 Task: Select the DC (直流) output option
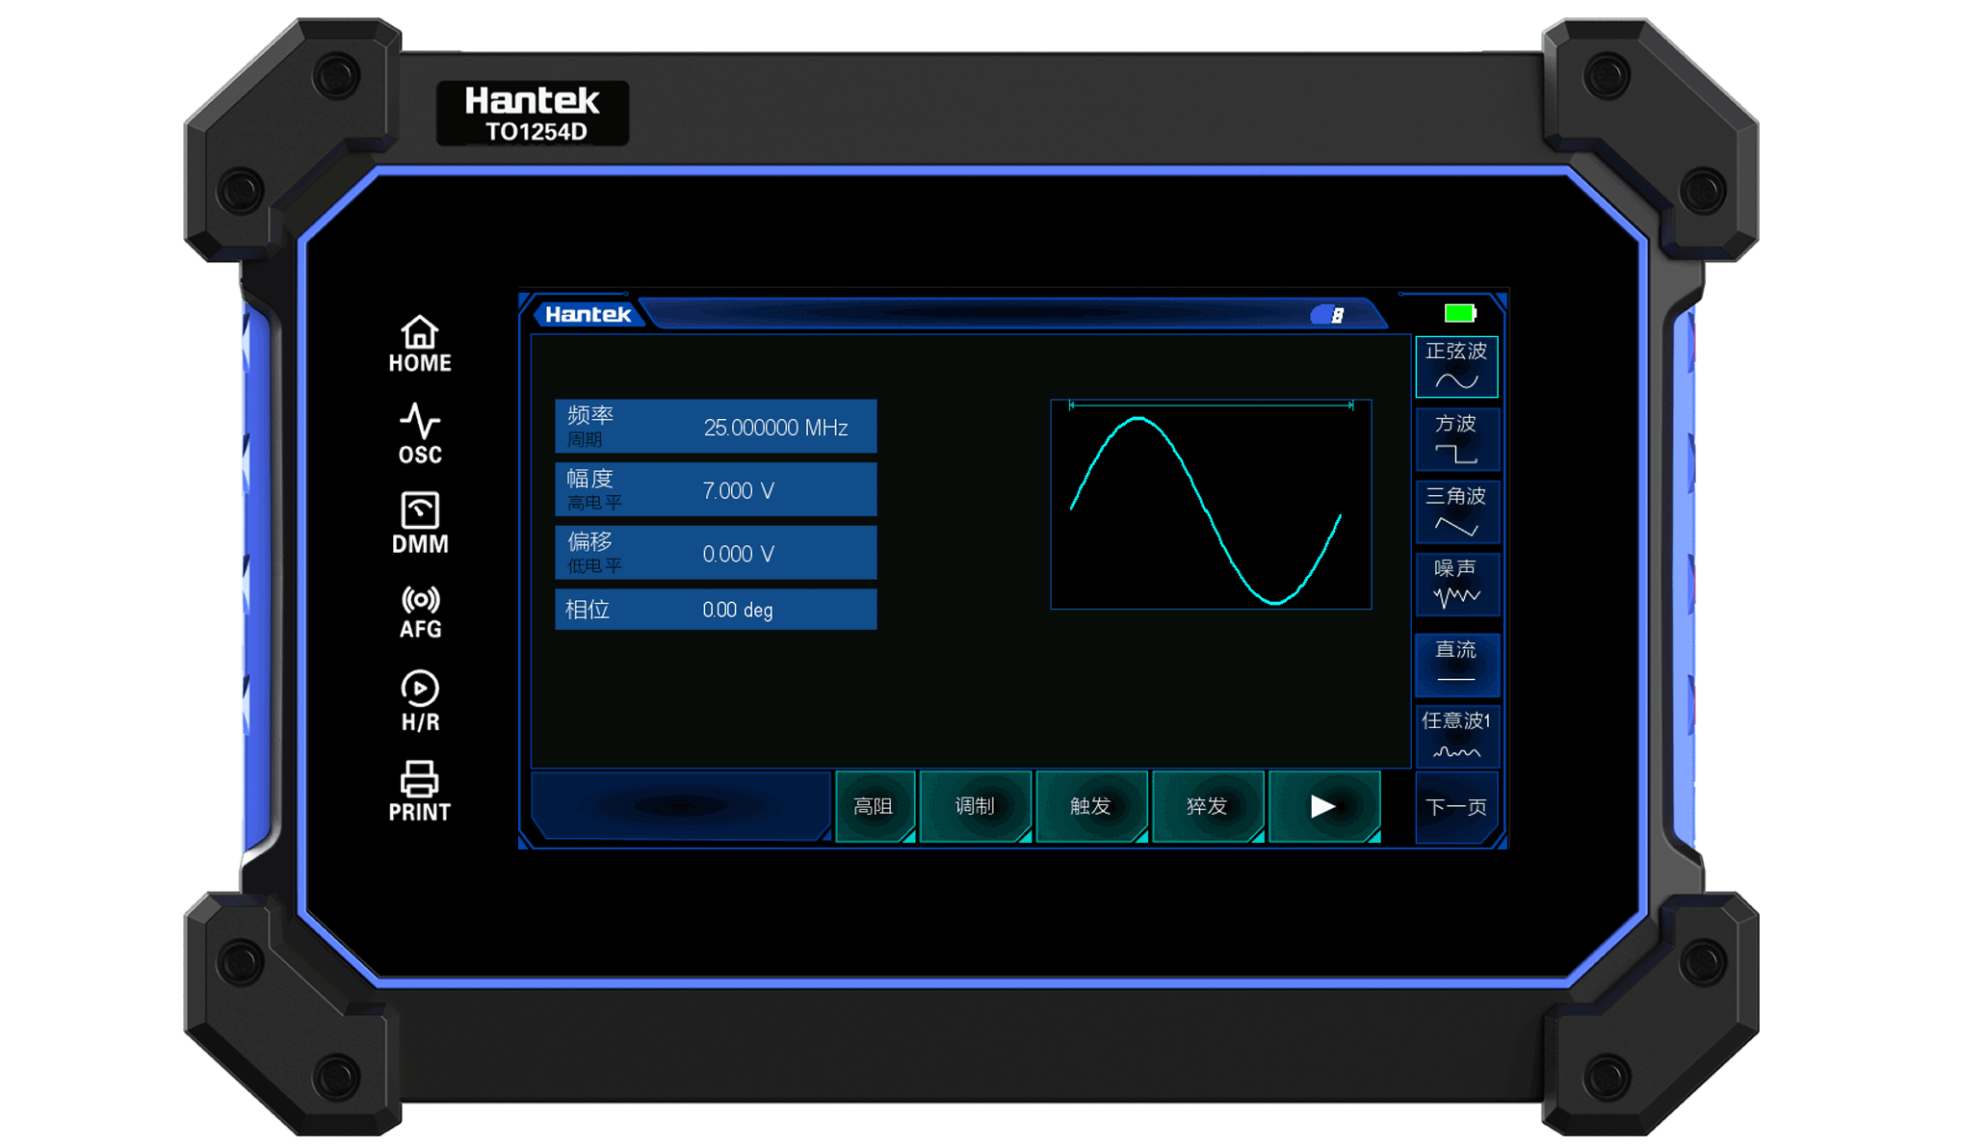pyautogui.click(x=1455, y=664)
